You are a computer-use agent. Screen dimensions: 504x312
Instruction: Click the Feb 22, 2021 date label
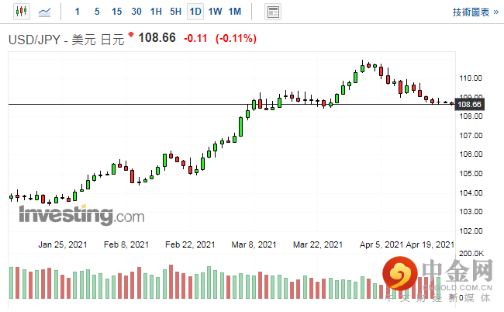click(x=190, y=244)
